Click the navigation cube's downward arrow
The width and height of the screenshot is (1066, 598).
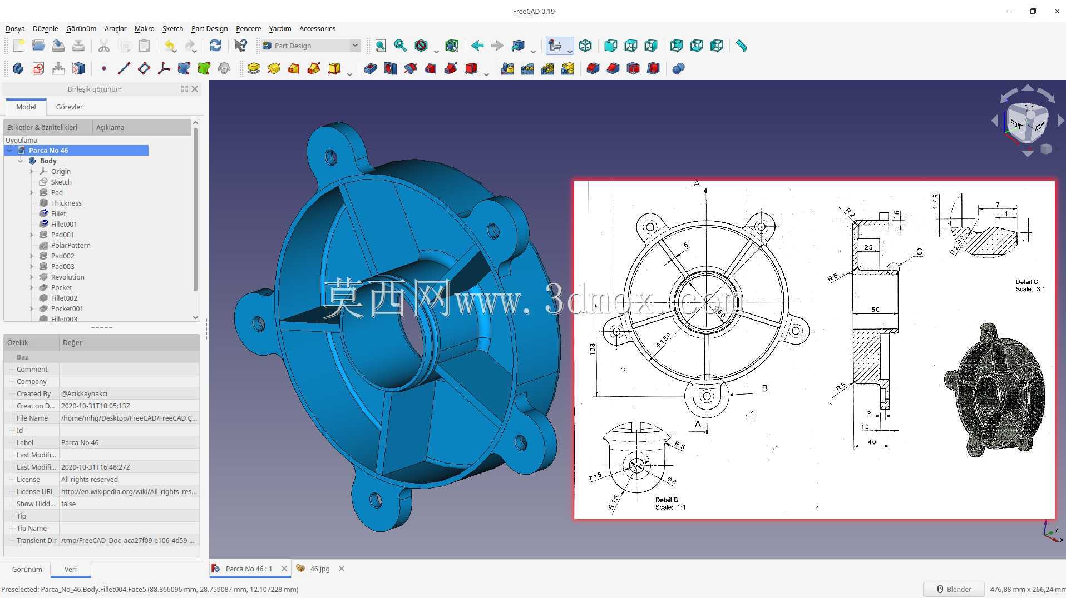point(1028,153)
